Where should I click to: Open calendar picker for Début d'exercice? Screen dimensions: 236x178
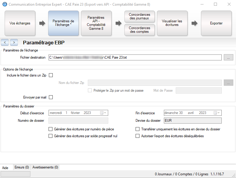coord(103,113)
